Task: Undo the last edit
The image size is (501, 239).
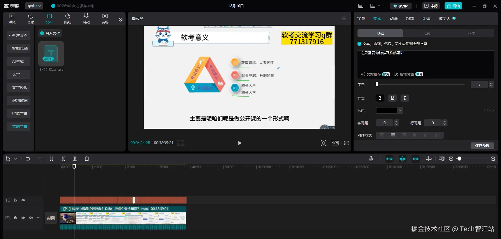Action: coord(28,159)
